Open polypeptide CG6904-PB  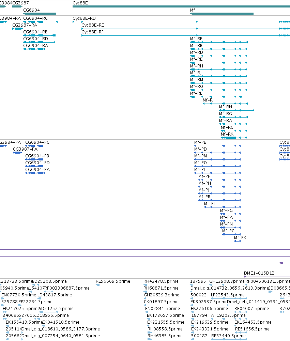[37, 156]
